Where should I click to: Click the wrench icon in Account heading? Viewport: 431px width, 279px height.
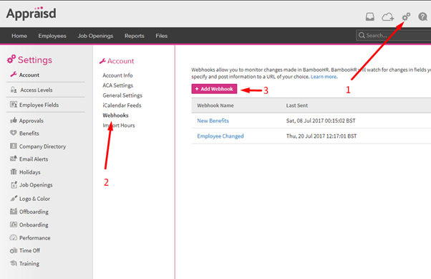[102, 61]
